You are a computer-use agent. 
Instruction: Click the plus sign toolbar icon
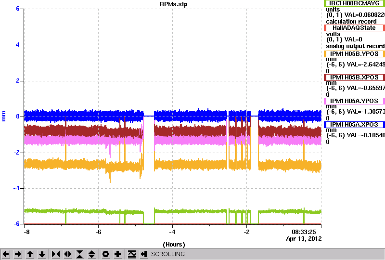click(117, 254)
